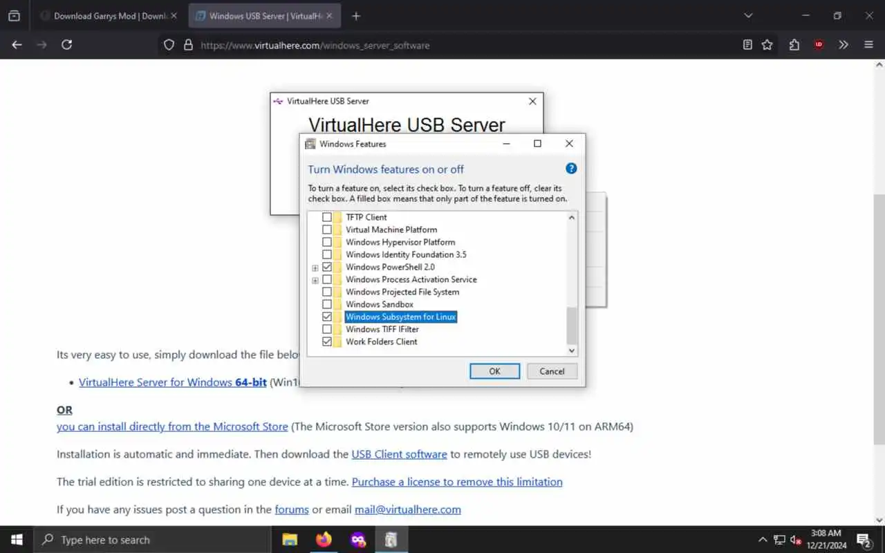Check Windows Identity Foundation 3.5 checkbox
The image size is (885, 553).
[x=327, y=254]
